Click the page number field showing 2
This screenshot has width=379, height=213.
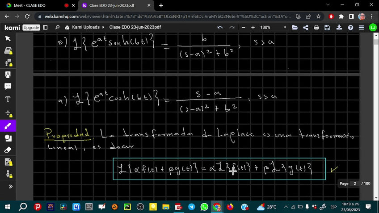click(354, 184)
